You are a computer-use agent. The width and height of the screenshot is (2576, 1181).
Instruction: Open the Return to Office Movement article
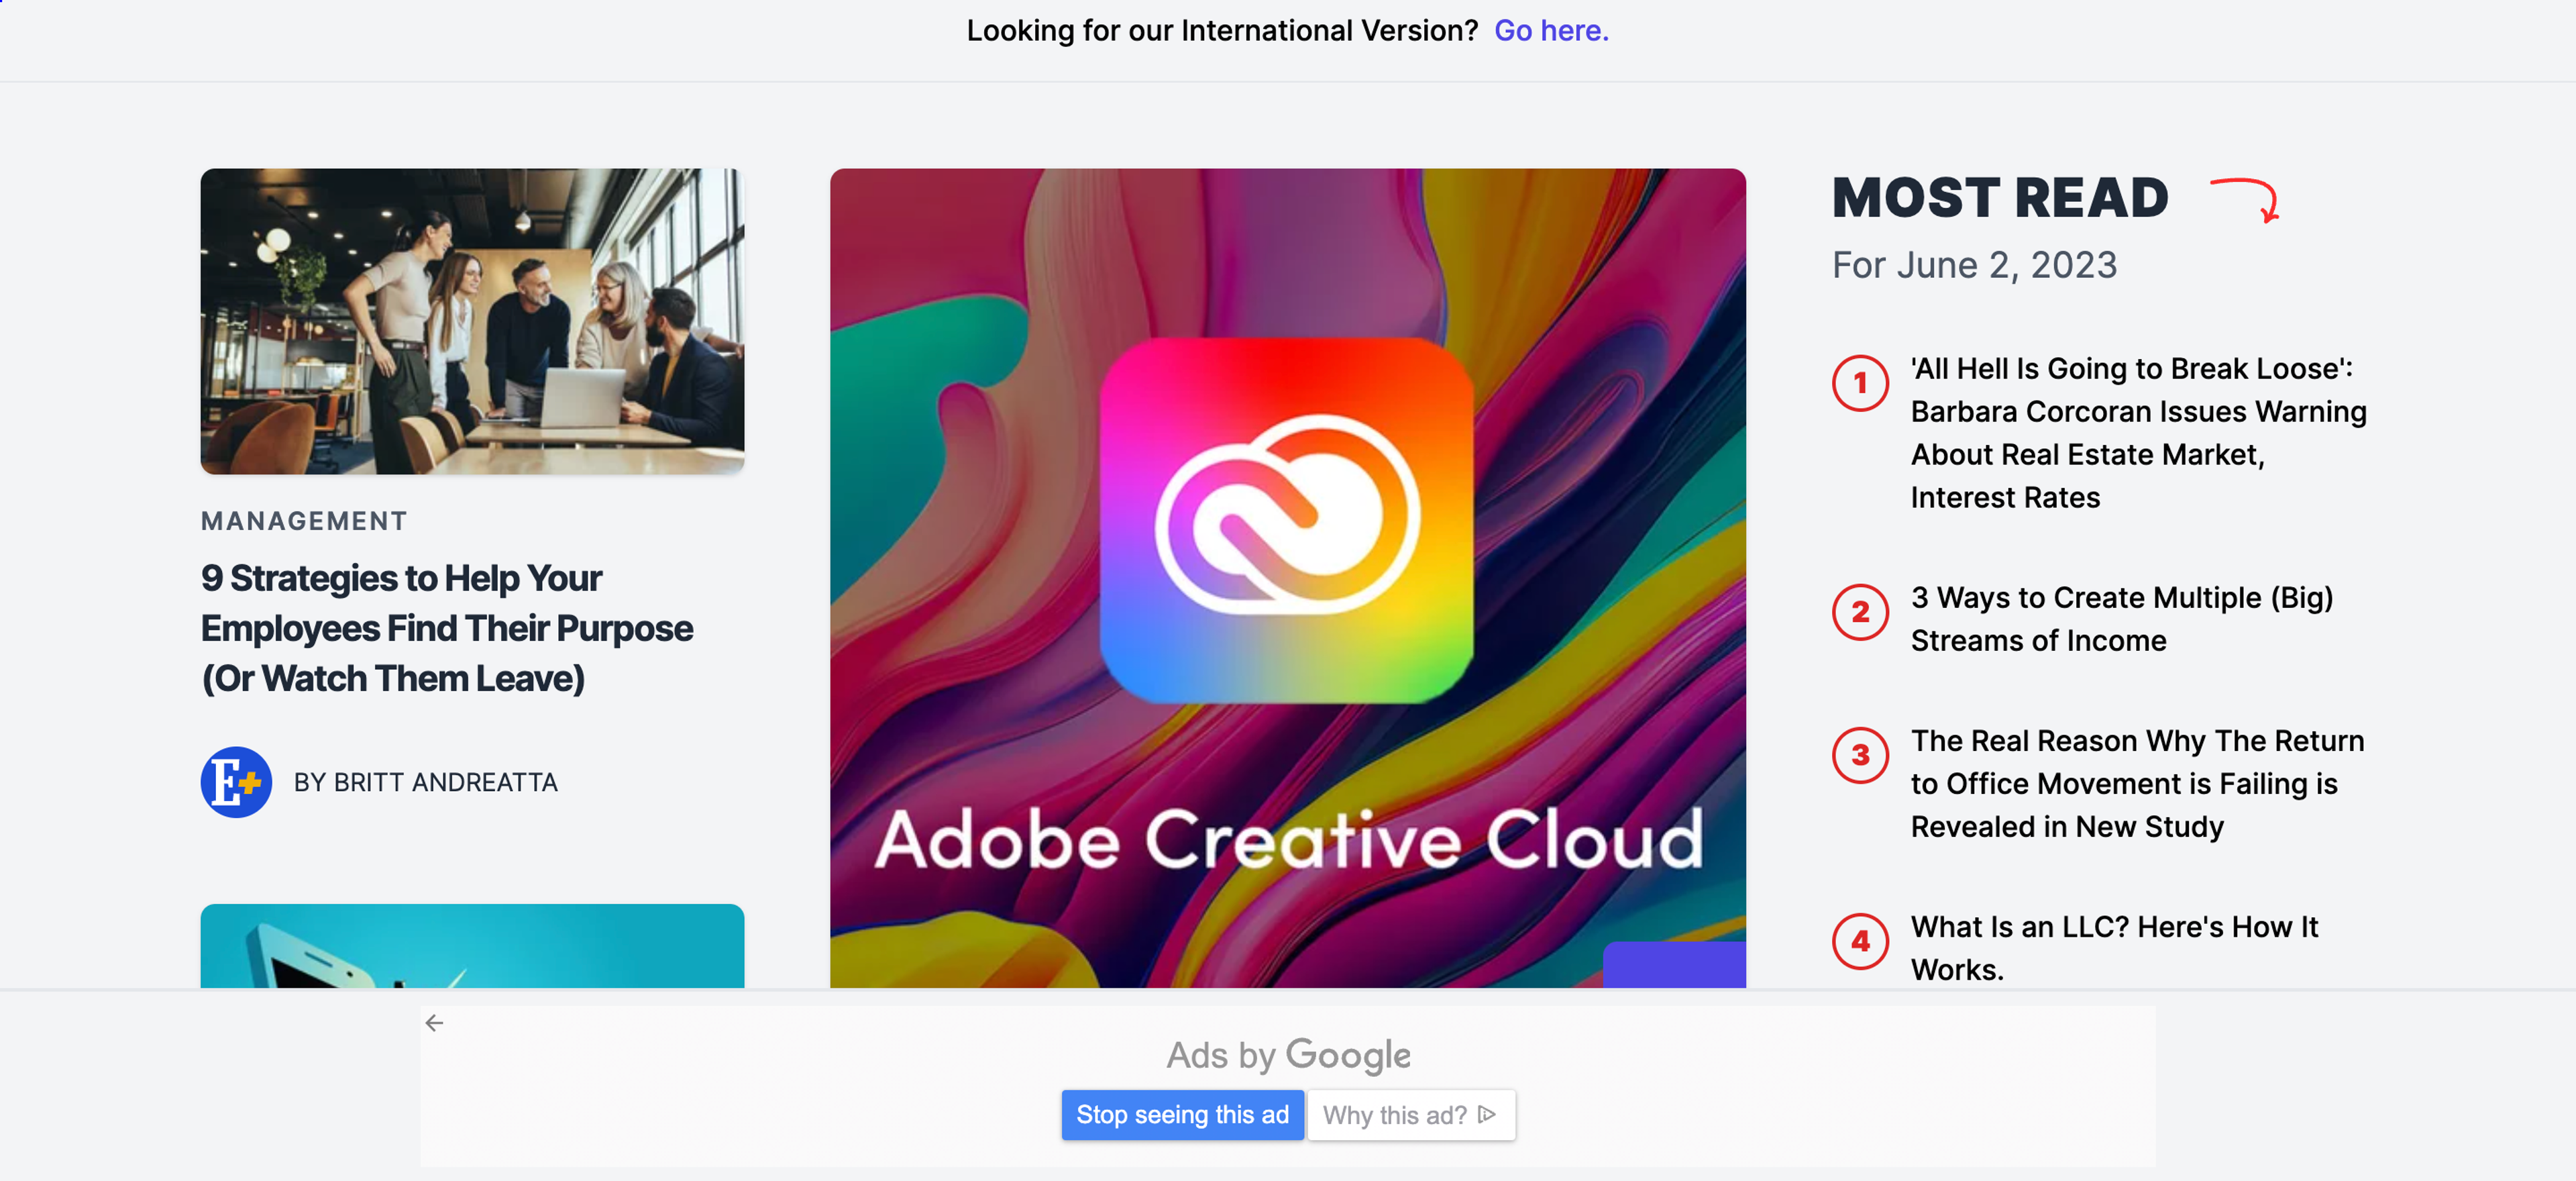[2137, 783]
